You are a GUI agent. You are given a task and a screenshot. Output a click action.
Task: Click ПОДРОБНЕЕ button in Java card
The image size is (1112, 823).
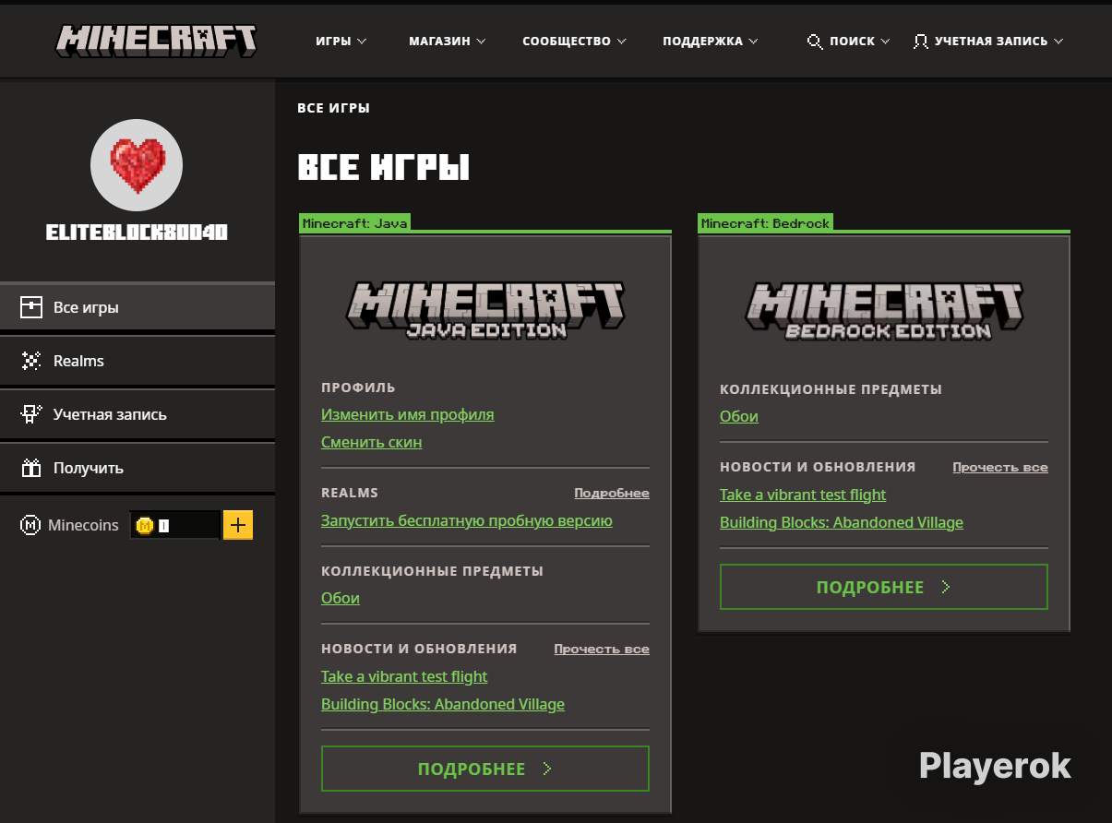(x=485, y=769)
